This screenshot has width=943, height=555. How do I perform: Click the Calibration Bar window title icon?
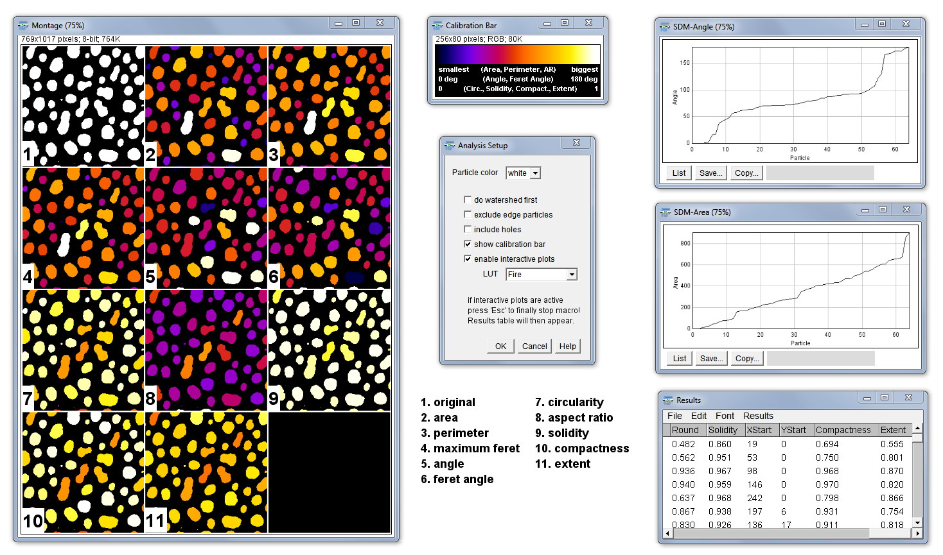point(437,26)
